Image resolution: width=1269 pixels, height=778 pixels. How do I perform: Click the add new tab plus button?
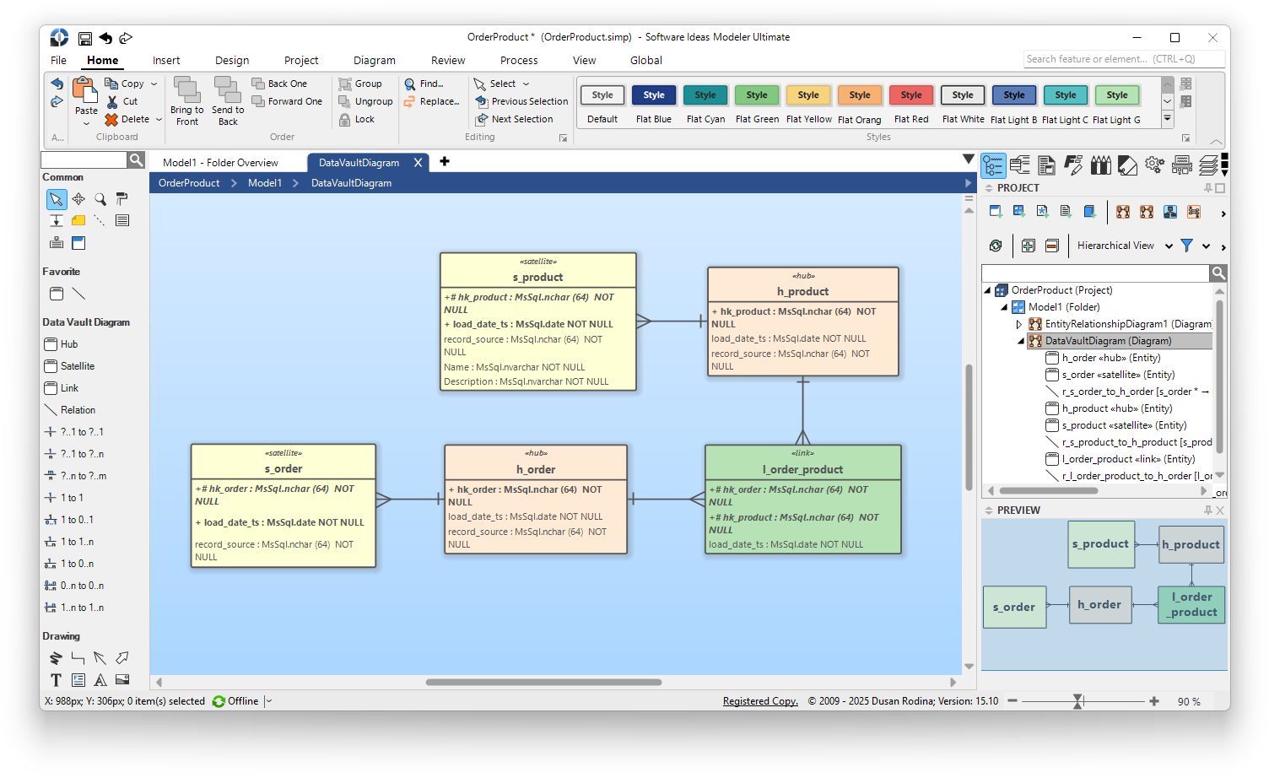pos(445,162)
